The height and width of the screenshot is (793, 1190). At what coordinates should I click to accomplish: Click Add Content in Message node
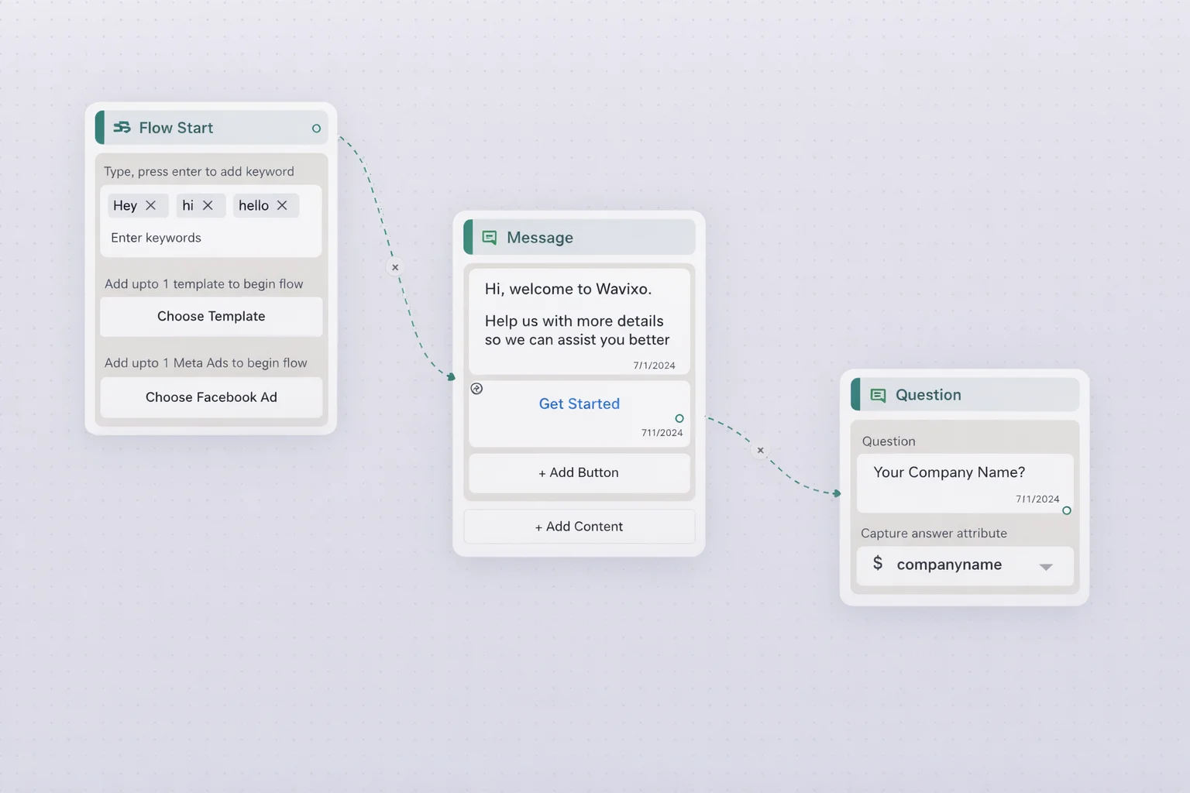pyautogui.click(x=579, y=527)
